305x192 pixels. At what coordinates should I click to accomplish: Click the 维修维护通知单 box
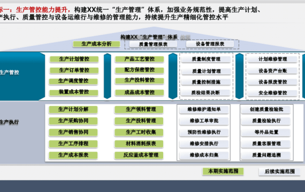pos(204,109)
